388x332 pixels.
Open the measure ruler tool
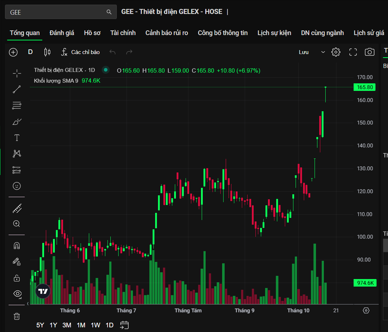pos(17,208)
